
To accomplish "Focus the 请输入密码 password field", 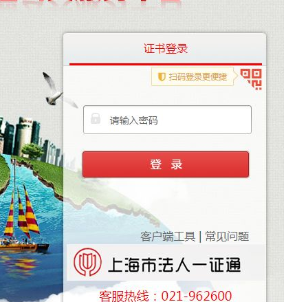I will coord(167,120).
